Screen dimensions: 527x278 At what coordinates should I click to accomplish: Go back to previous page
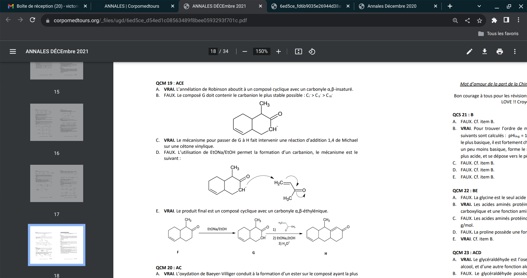pos(8,20)
